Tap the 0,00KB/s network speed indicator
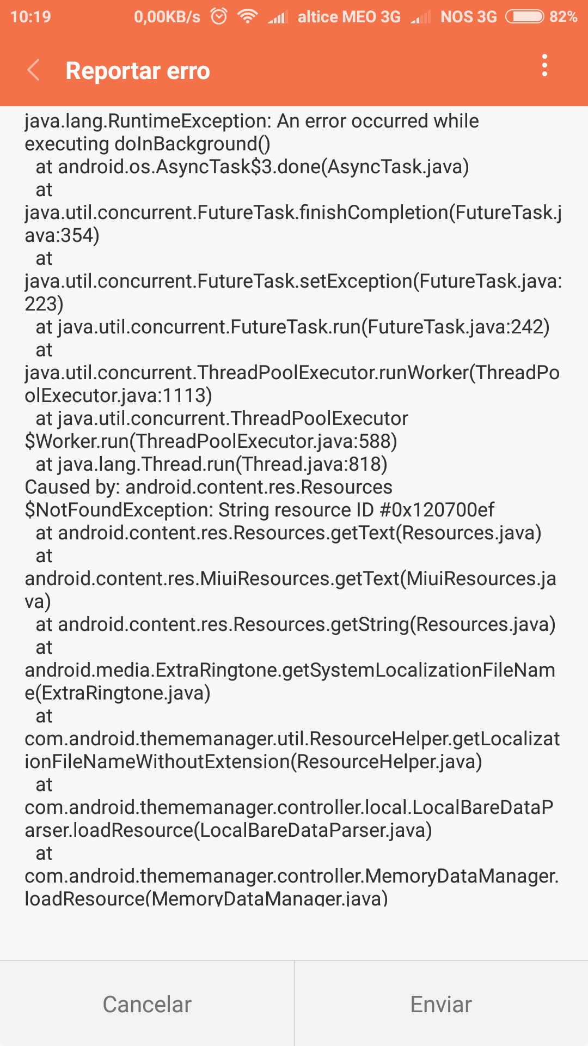The image size is (588, 1046). [x=167, y=17]
